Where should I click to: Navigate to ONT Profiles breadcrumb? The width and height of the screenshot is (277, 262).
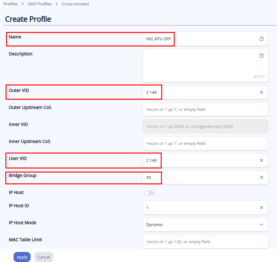[40, 4]
